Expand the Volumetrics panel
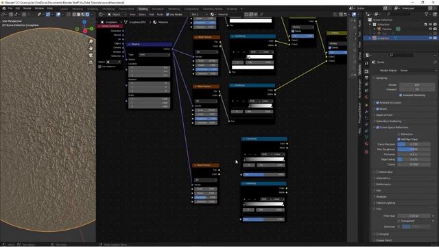 pos(383,178)
